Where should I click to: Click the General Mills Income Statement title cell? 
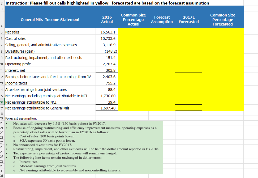click(x=50, y=20)
